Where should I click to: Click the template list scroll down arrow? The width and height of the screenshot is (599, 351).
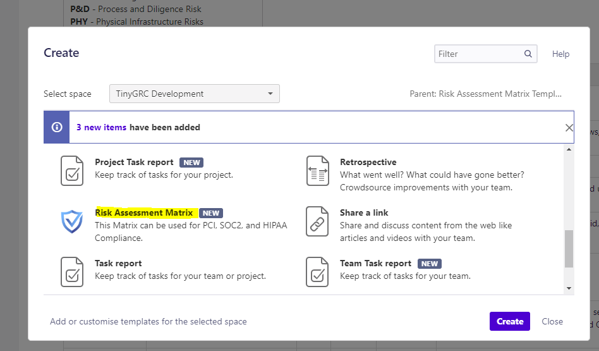(x=569, y=288)
